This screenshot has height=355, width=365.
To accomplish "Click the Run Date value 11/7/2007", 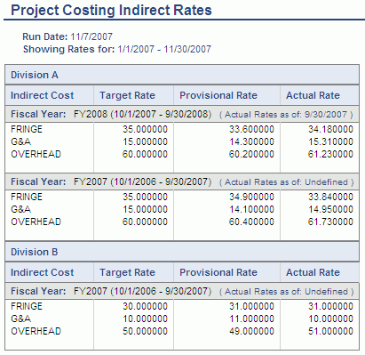I will point(91,36).
